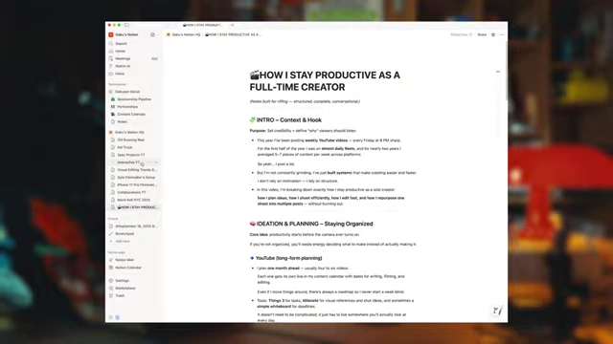613x344 pixels.
Task: Click the new page compose icon
Action: pyautogui.click(x=152, y=34)
